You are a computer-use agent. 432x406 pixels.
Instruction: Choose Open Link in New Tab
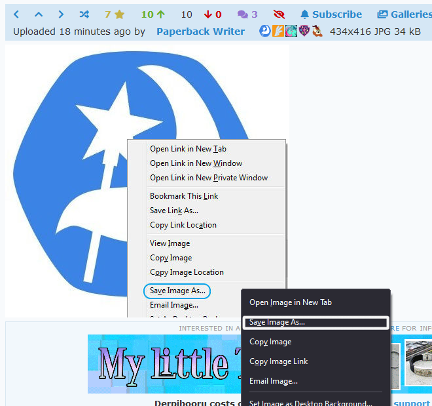(188, 149)
